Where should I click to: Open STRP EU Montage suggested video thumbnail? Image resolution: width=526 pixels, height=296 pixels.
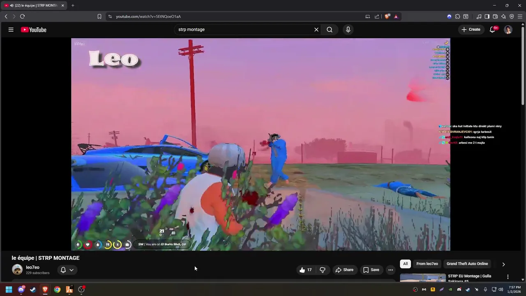pyautogui.click(x=423, y=278)
